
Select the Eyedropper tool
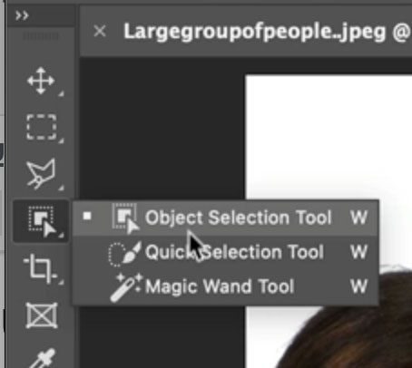43,359
